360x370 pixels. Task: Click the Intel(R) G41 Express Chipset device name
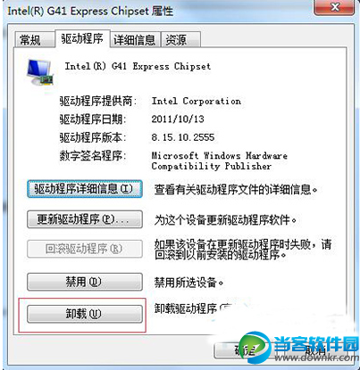(x=138, y=66)
